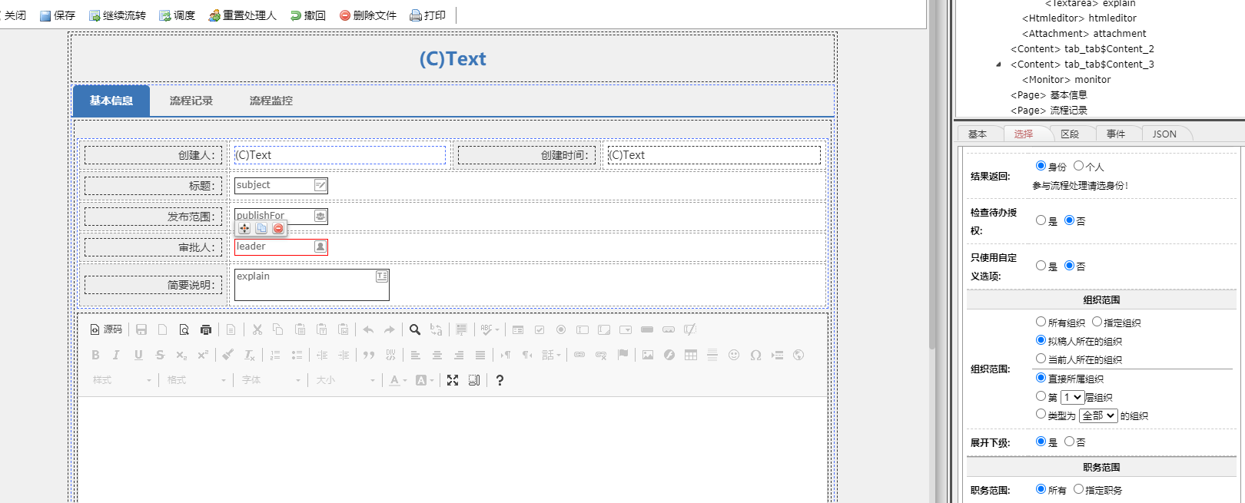Select 个人 for 结果返回
Image resolution: width=1245 pixels, height=503 pixels.
point(1079,166)
